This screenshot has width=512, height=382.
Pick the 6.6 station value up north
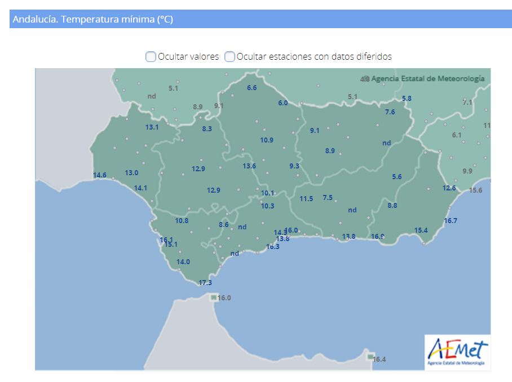pyautogui.click(x=251, y=88)
